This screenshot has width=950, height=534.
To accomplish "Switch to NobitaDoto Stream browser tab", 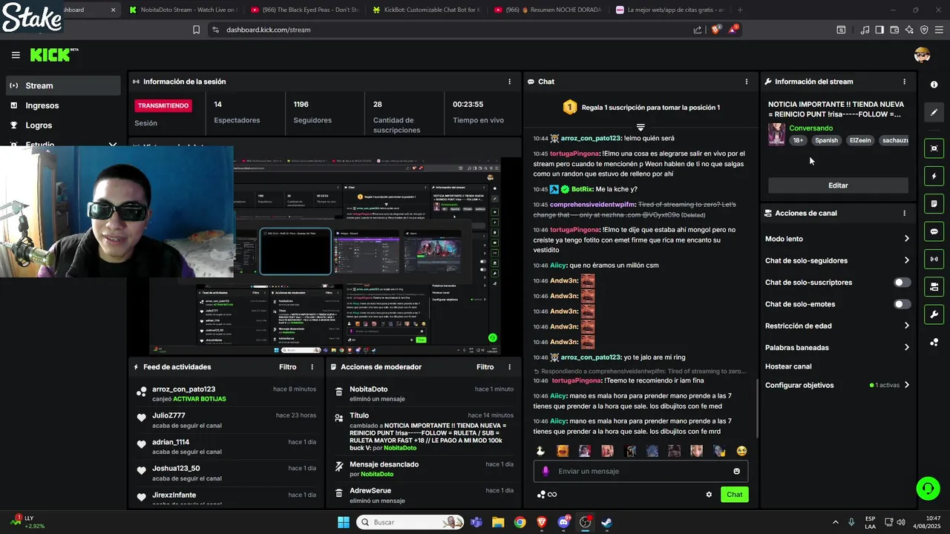I will [183, 10].
